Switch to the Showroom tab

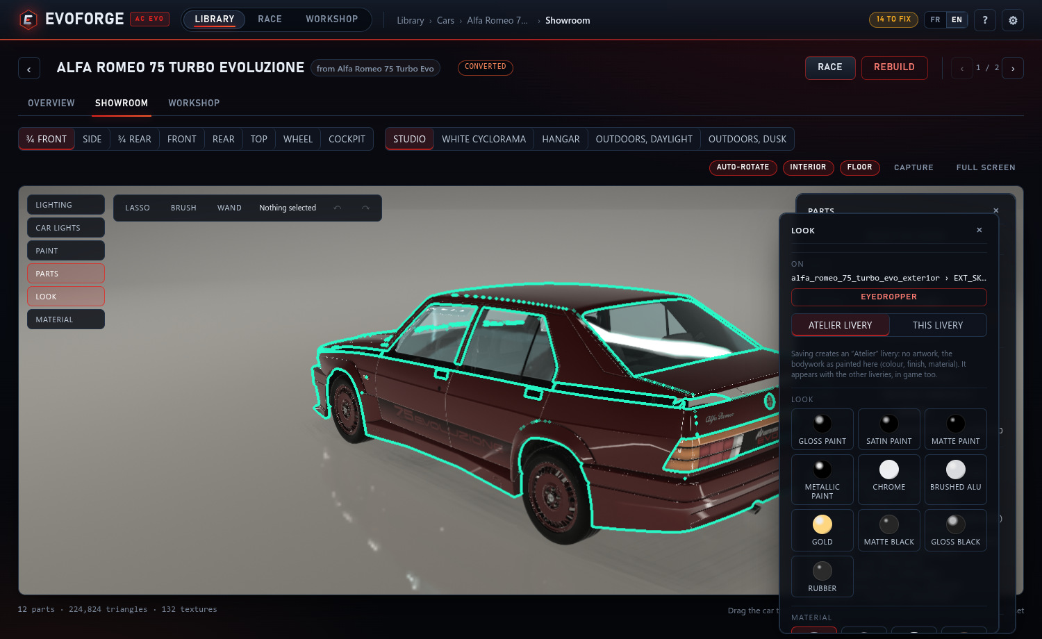click(122, 103)
